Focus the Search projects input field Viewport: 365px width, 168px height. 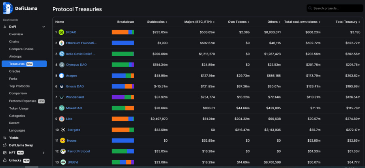pos(335,8)
